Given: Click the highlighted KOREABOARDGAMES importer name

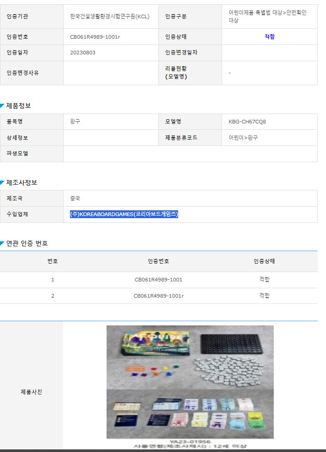Looking at the screenshot, I should (124, 214).
